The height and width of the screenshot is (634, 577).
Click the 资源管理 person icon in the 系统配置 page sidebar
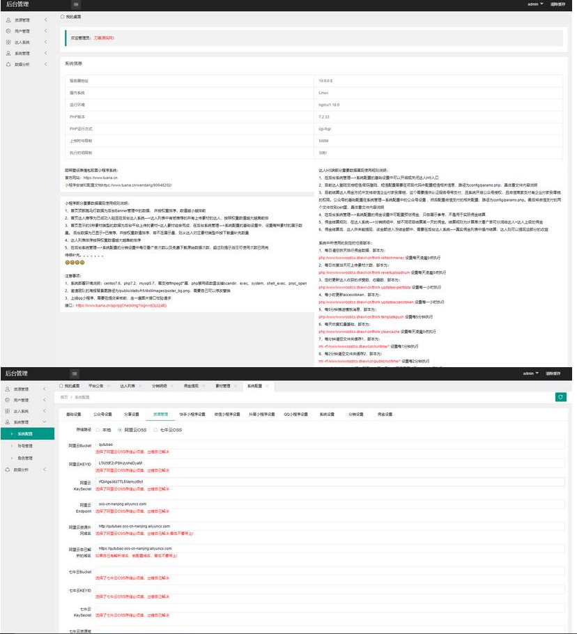tap(7, 389)
